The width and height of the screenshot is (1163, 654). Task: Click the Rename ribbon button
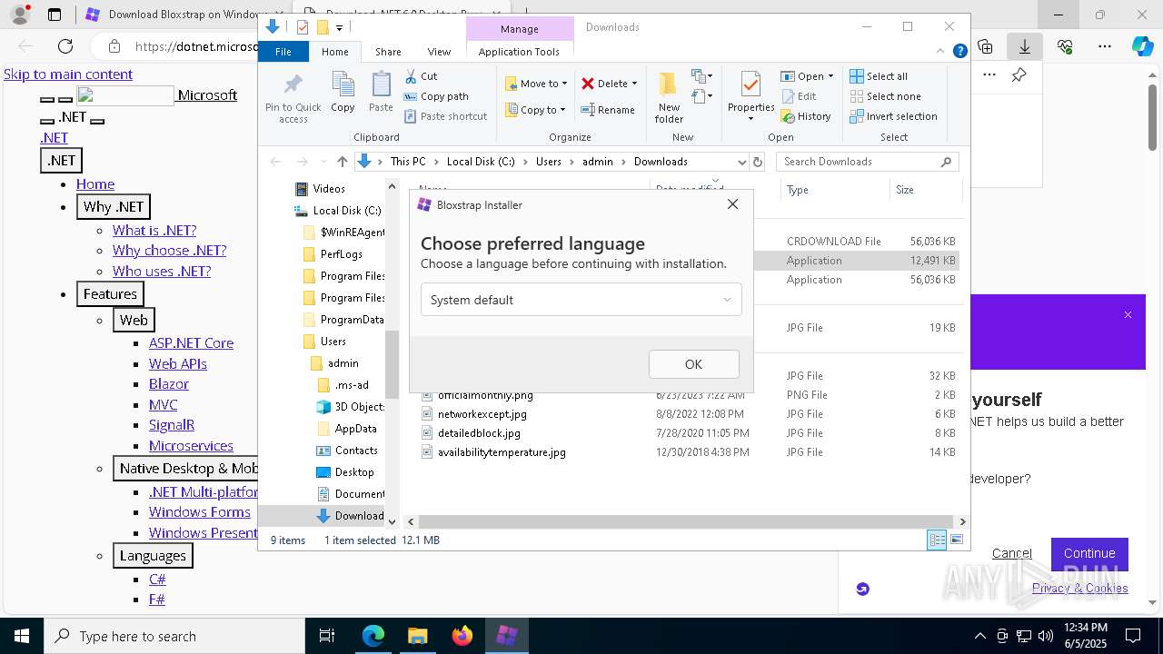pyautogui.click(x=608, y=110)
